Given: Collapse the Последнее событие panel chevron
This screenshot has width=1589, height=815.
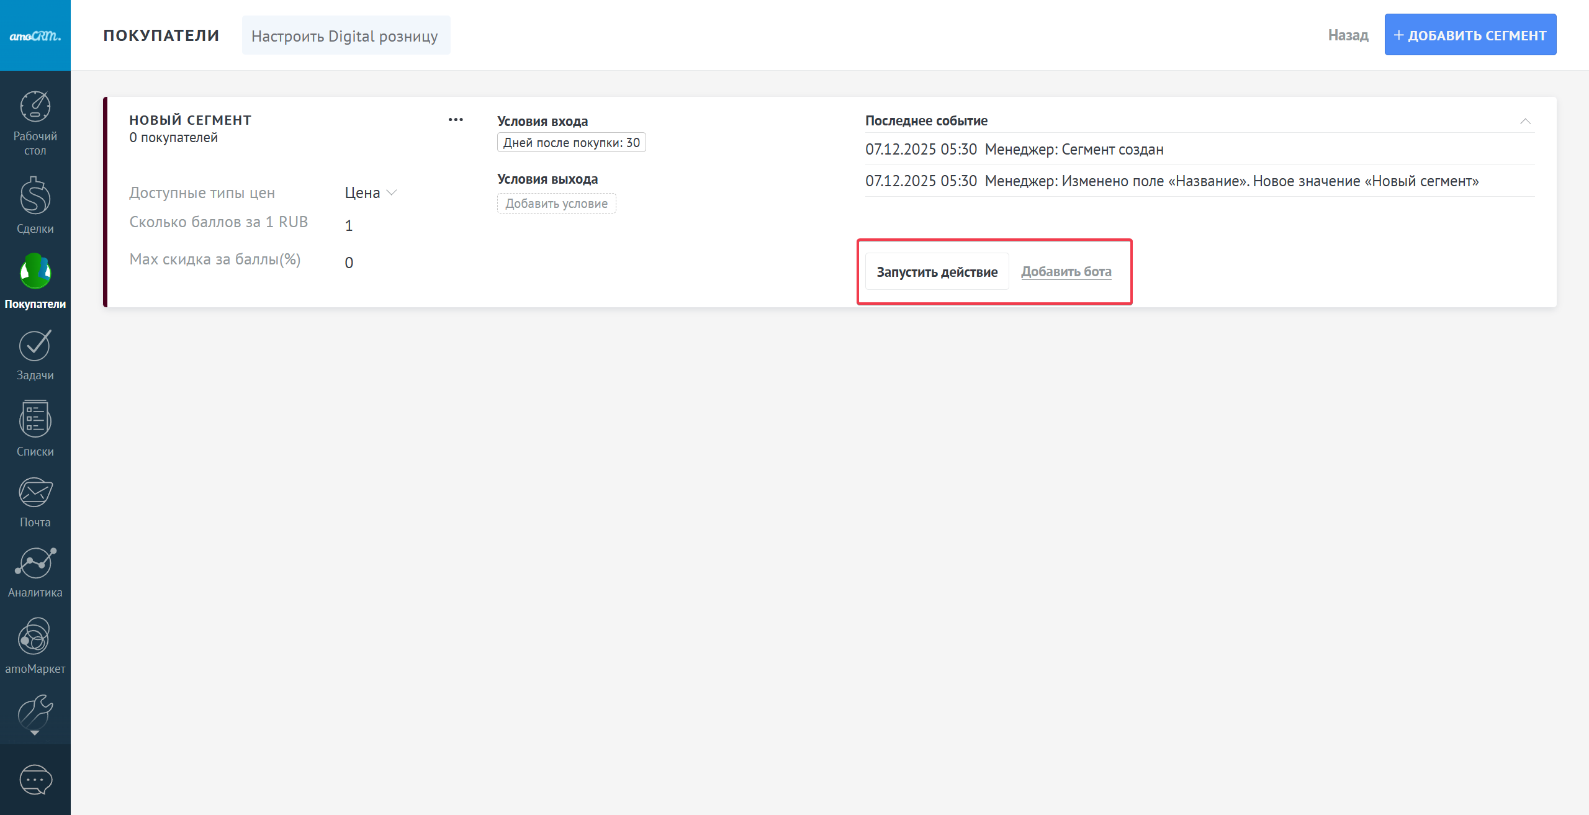Looking at the screenshot, I should point(1525,121).
